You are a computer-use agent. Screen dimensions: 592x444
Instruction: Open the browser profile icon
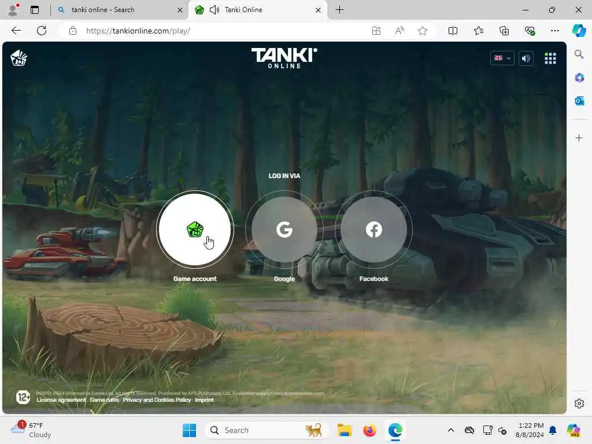tap(13, 9)
